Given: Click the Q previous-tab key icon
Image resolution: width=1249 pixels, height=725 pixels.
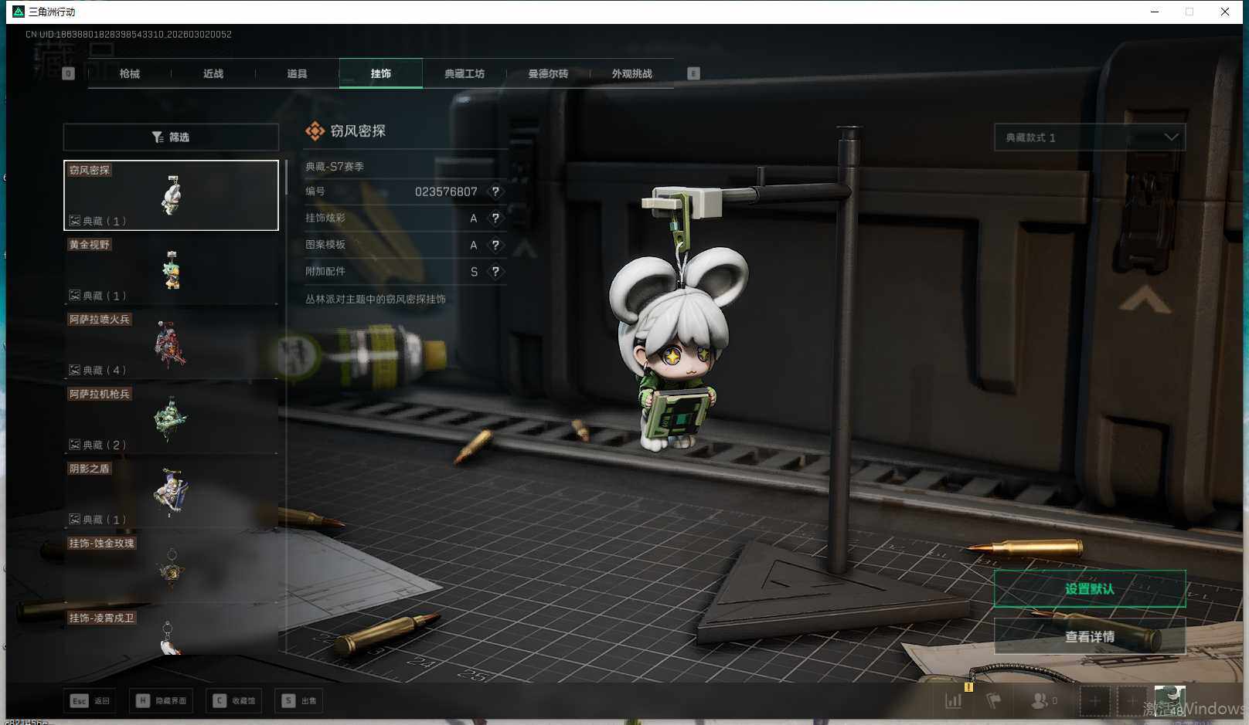Looking at the screenshot, I should pos(68,73).
